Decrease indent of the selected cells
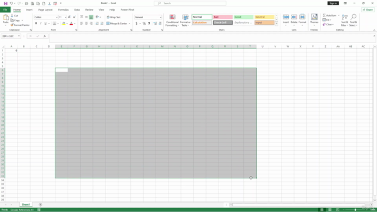The width and height of the screenshot is (377, 212). (x=97, y=24)
